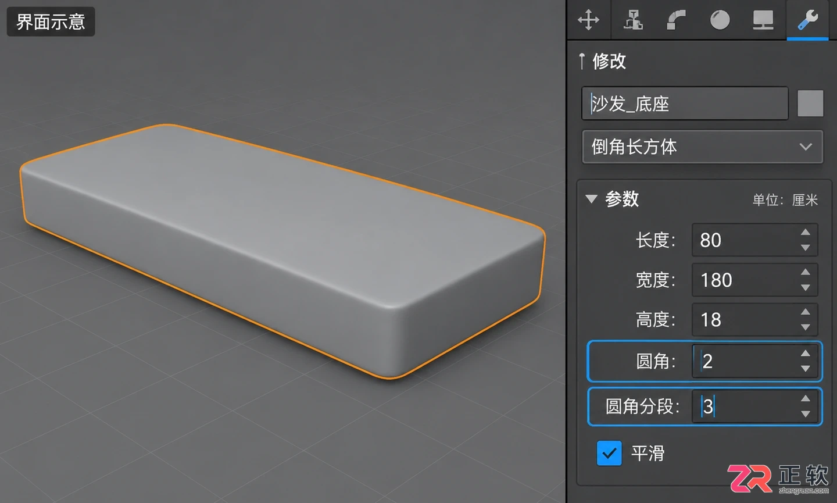Click the 界面示意 viewport label
Screen dimensions: 837x503
point(51,22)
